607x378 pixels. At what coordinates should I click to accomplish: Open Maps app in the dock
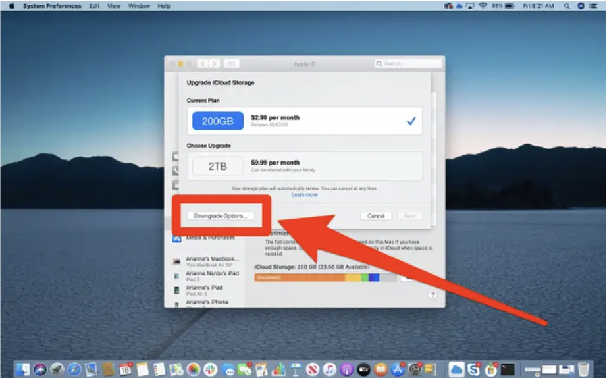coord(176,369)
